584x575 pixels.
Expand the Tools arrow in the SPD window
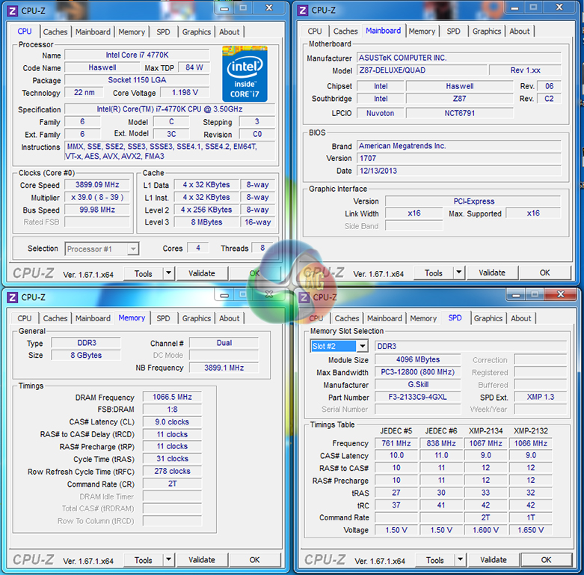coord(461,560)
